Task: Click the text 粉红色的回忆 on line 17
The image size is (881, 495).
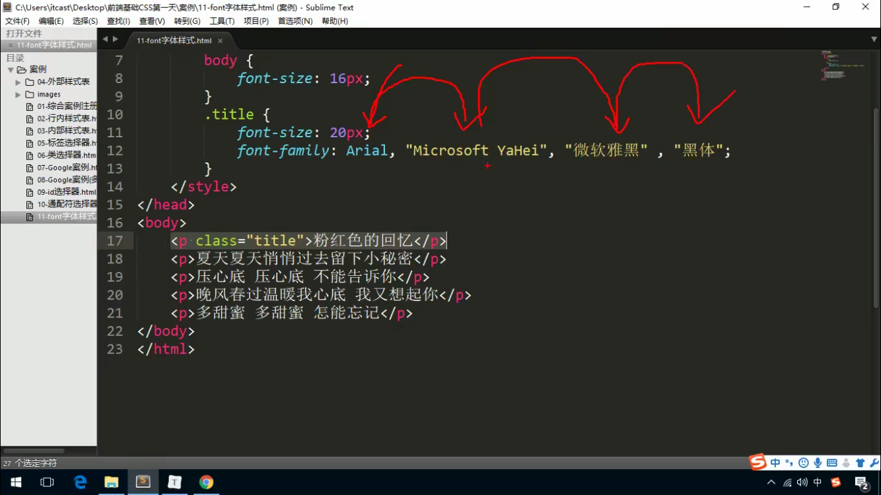Action: pos(363,241)
